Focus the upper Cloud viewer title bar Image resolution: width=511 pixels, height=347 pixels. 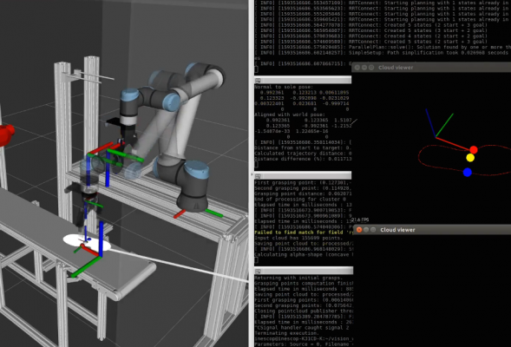pos(431,68)
